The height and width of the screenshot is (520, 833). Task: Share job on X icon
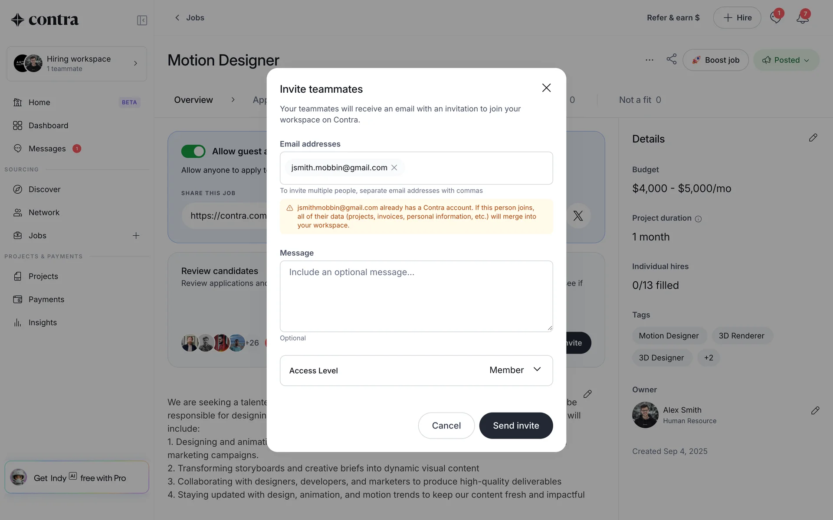click(578, 216)
